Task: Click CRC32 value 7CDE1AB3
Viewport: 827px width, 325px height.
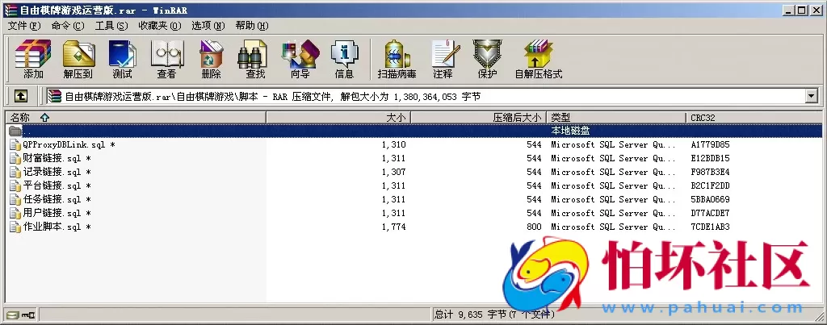Action: point(710,227)
